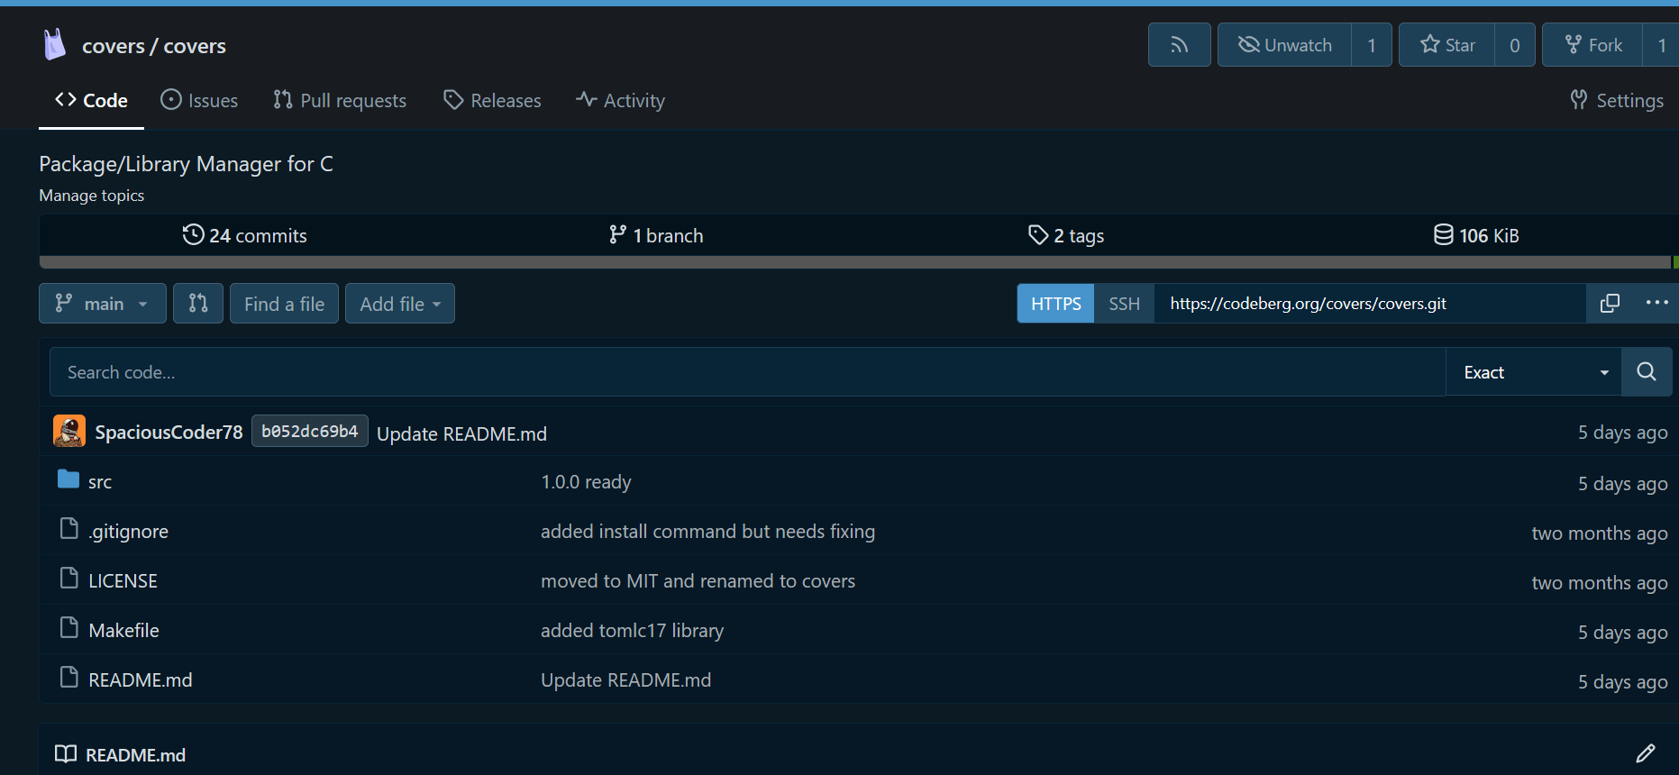Switch to the Issues tab
The height and width of the screenshot is (775, 1679).
[x=199, y=101]
